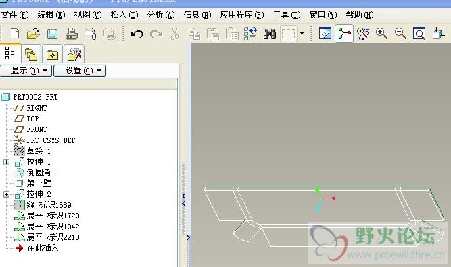Open the 帮助(H) menu

coord(360,15)
